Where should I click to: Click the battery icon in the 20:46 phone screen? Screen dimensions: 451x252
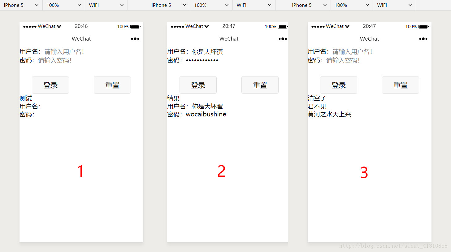pyautogui.click(x=135, y=27)
